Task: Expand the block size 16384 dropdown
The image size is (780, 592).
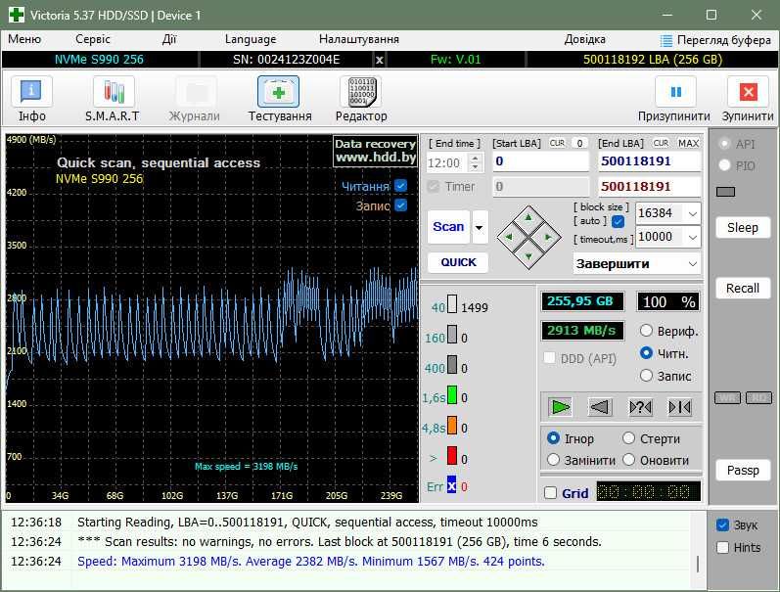Action: [x=693, y=214]
